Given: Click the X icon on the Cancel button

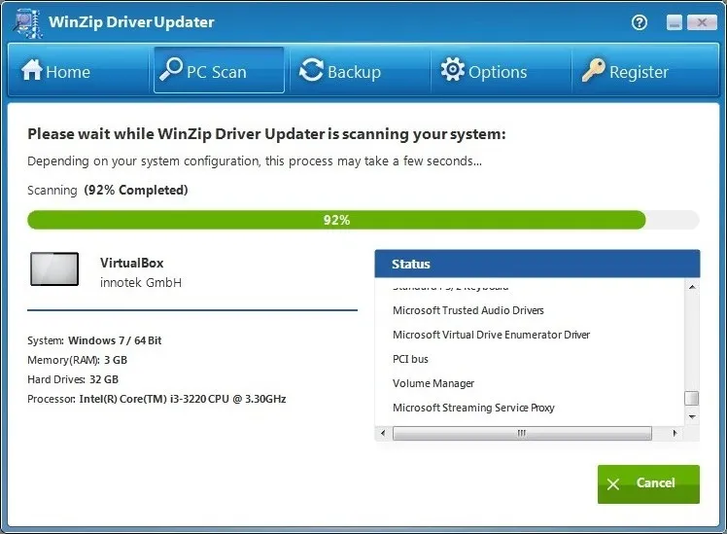Looking at the screenshot, I should coord(613,483).
